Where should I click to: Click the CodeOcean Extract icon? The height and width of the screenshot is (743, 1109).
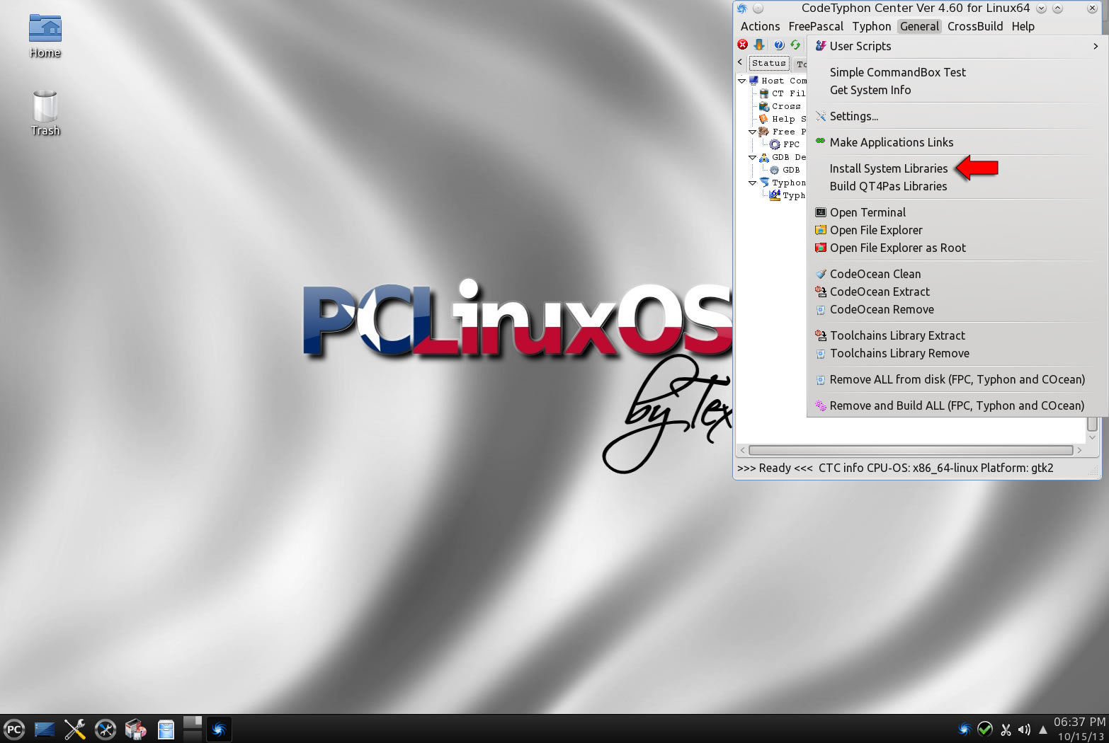pyautogui.click(x=821, y=292)
